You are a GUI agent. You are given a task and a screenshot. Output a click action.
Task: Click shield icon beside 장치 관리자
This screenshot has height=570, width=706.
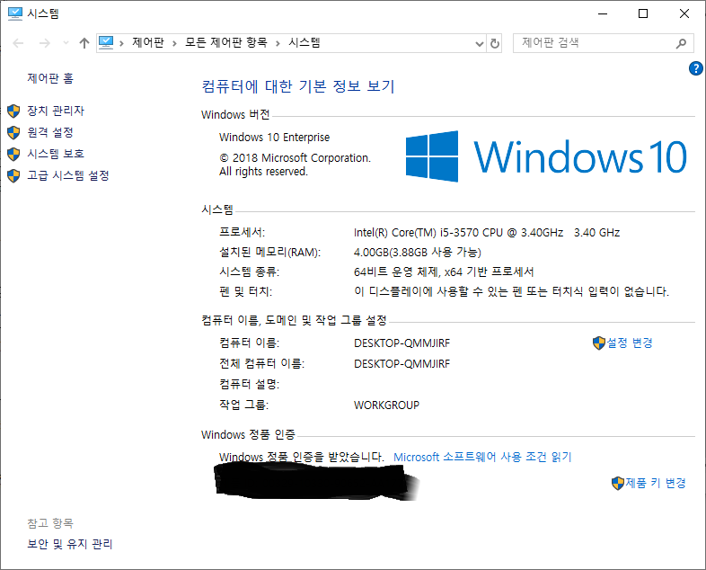coord(13,111)
